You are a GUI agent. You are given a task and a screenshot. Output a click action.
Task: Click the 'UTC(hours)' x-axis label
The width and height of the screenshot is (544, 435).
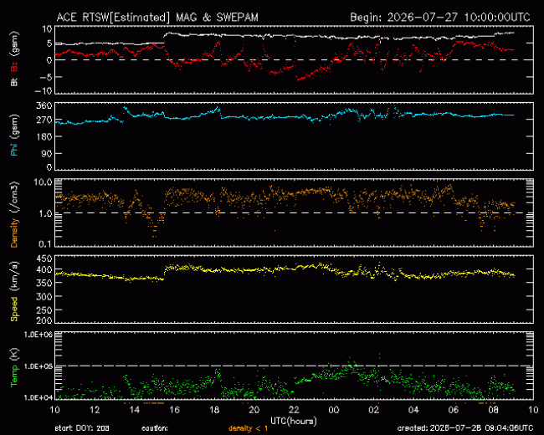[x=294, y=421]
